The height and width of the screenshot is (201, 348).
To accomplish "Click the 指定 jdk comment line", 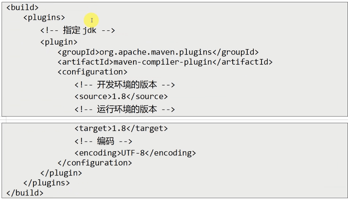I will coord(78,31).
